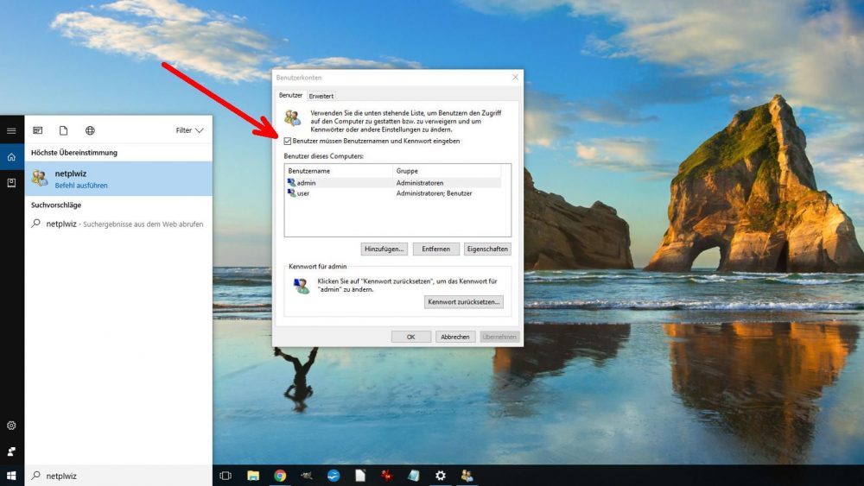This screenshot has height=486, width=864.
Task: Click the Windows Start button
Action: pyautogui.click(x=11, y=476)
